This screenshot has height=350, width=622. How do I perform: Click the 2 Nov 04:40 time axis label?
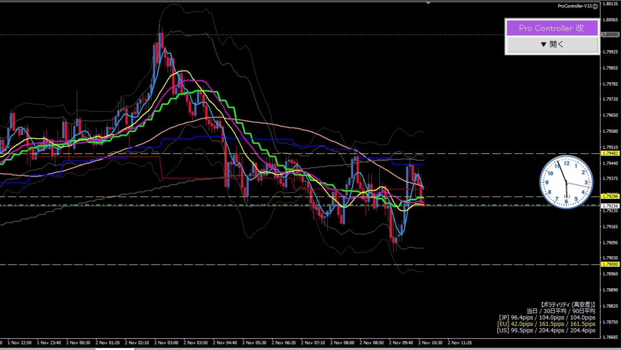click(225, 343)
